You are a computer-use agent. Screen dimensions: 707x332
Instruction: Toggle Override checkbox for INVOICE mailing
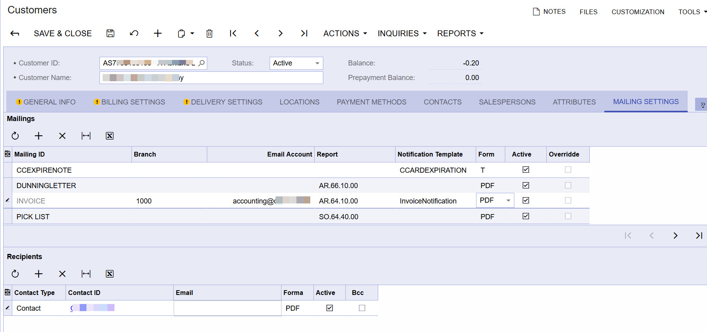[x=568, y=200]
